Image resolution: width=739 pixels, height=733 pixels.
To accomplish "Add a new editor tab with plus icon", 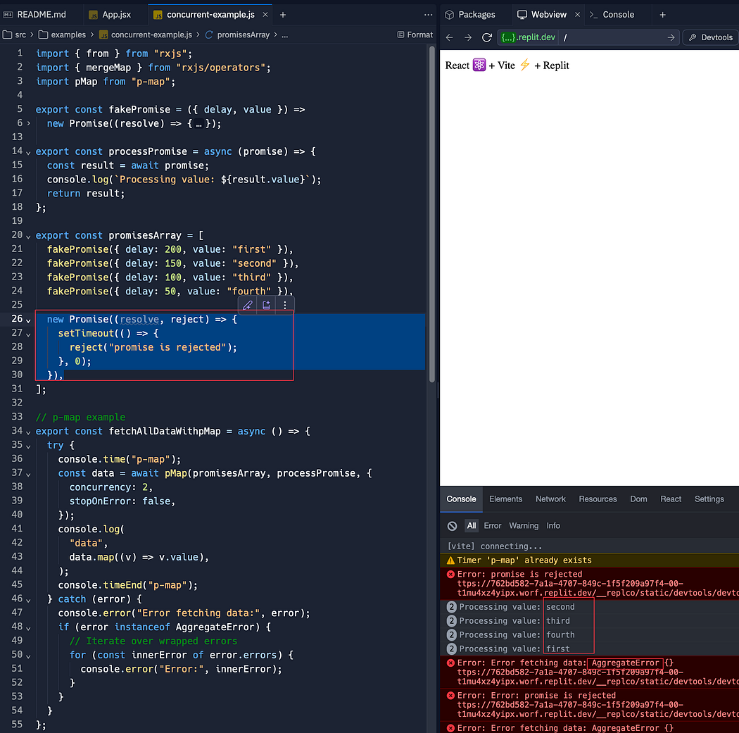I will tap(283, 15).
